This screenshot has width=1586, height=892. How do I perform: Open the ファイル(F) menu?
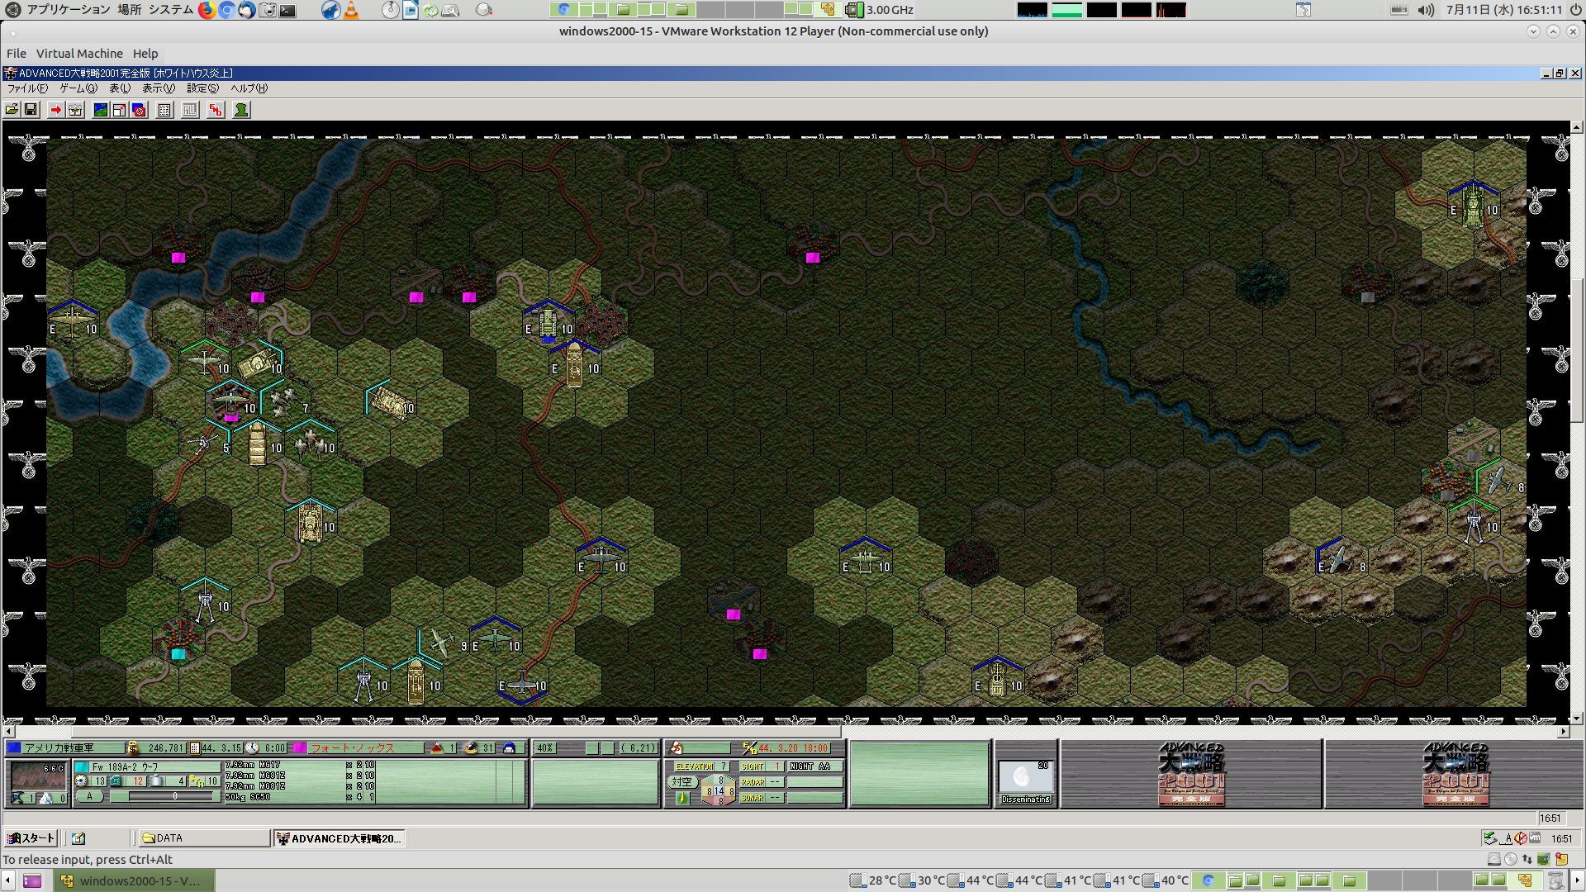tap(26, 88)
